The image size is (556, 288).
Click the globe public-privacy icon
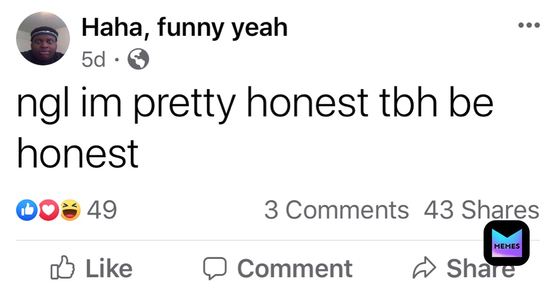[x=138, y=59]
